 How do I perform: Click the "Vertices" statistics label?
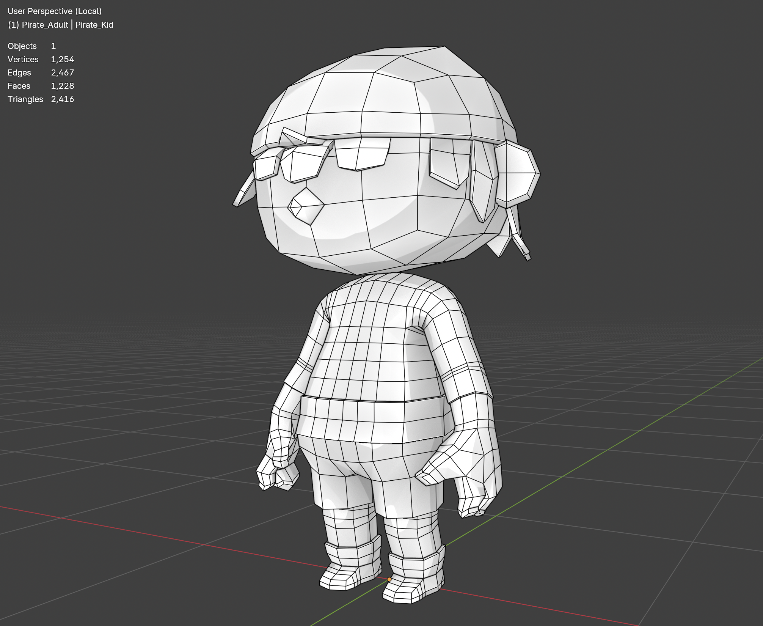pyautogui.click(x=23, y=60)
